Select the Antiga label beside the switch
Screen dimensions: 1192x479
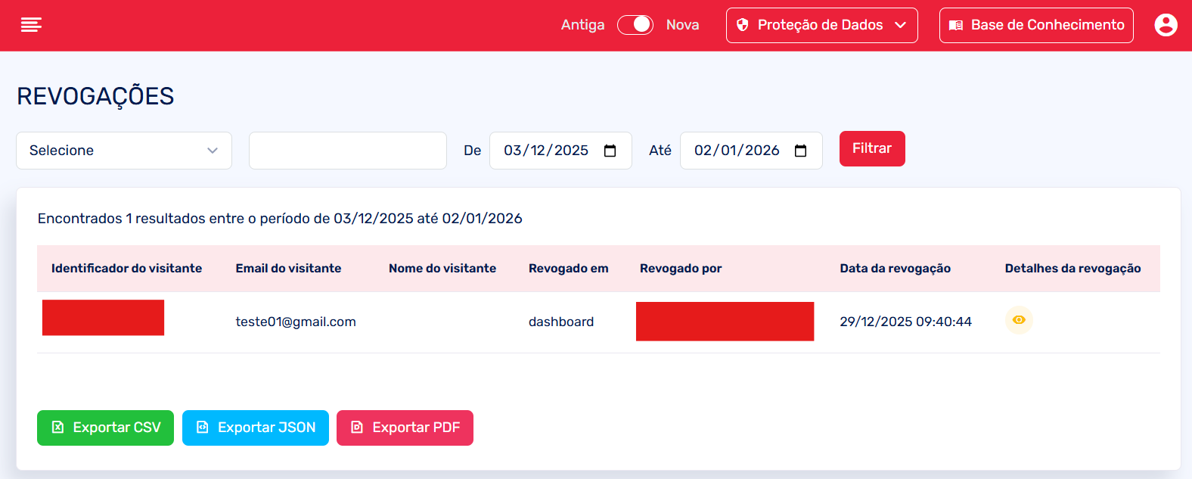(x=582, y=25)
